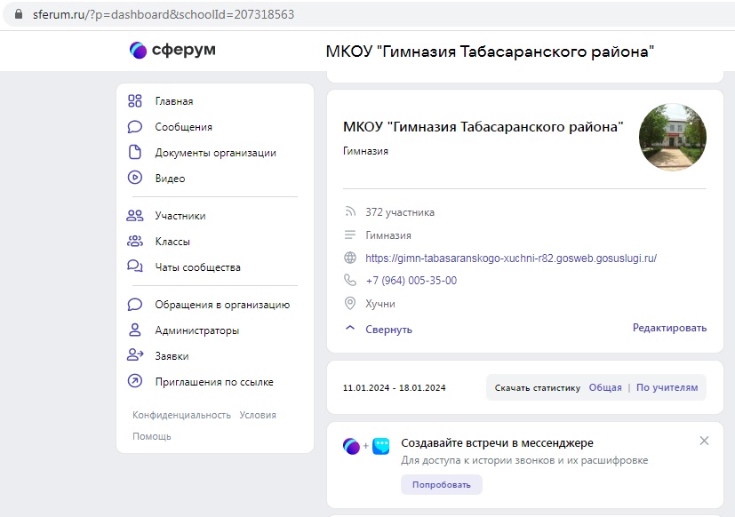The height and width of the screenshot is (517, 735).
Task: Click the Классы group icon
Action: [x=135, y=242]
